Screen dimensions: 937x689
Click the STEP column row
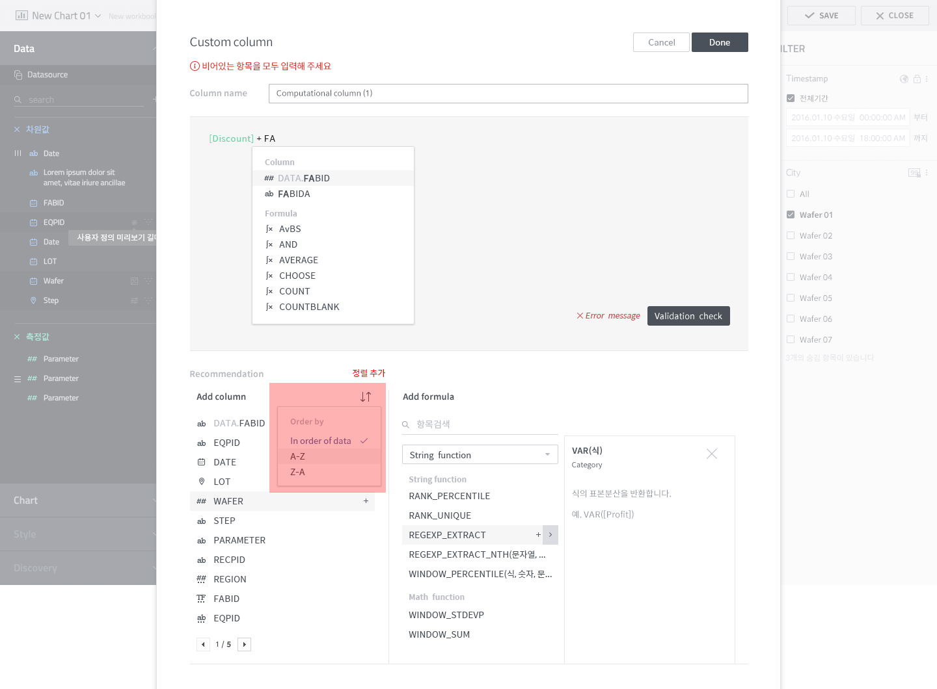[282, 521]
